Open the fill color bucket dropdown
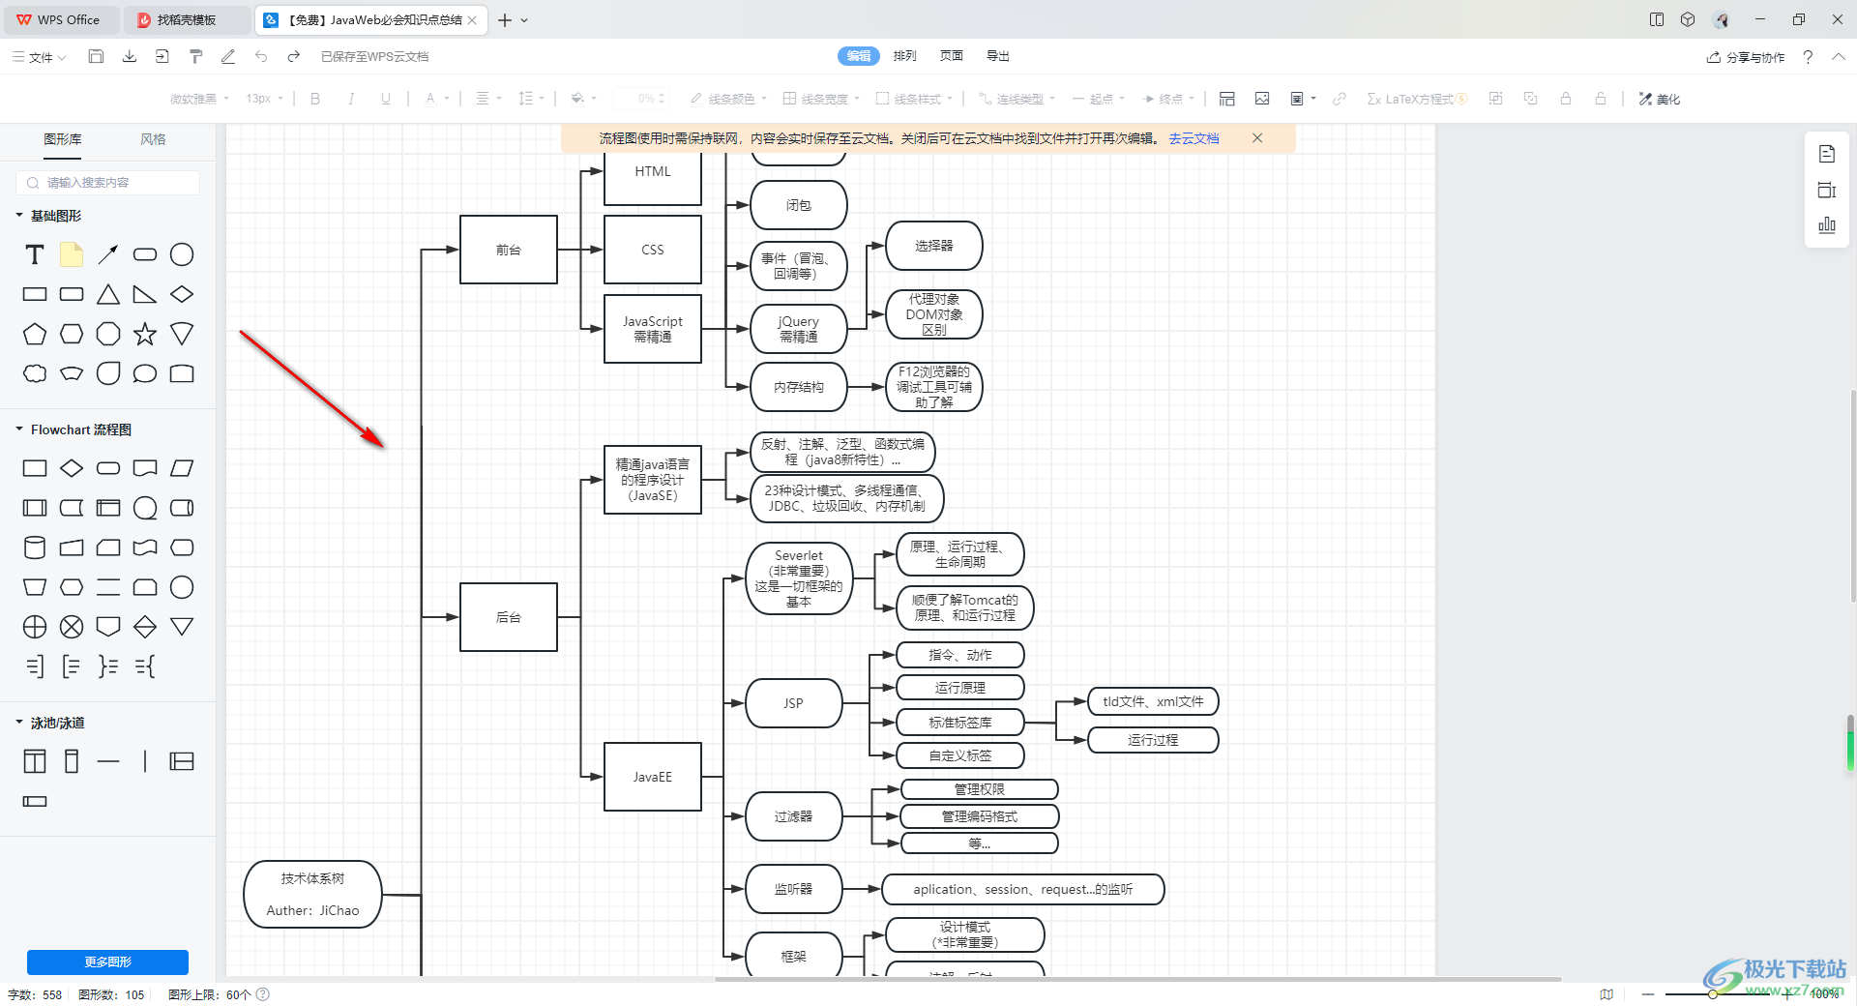Screen dimensions: 1857x1006 pos(583,99)
